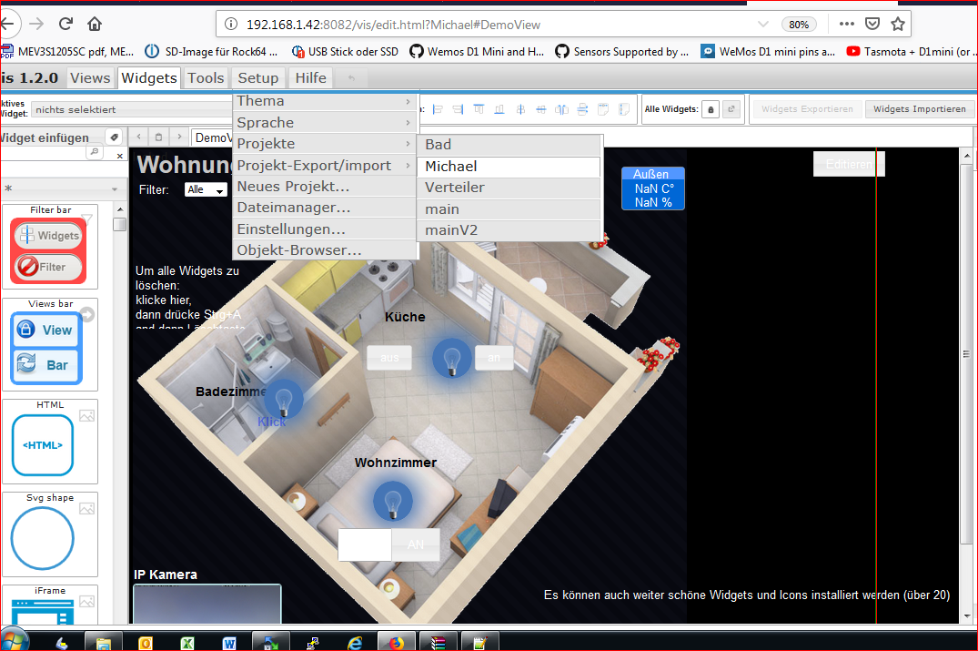Image resolution: width=978 pixels, height=651 pixels.
Task: Expand the Thema submenu
Action: click(325, 101)
